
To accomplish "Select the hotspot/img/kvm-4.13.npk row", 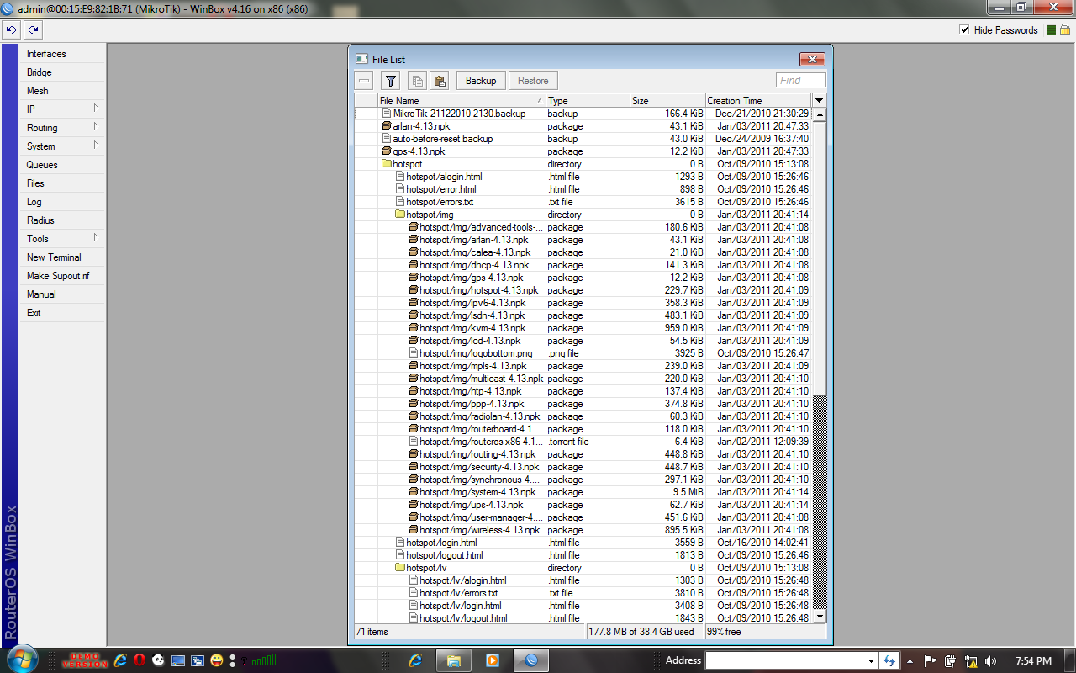I will (x=583, y=328).
